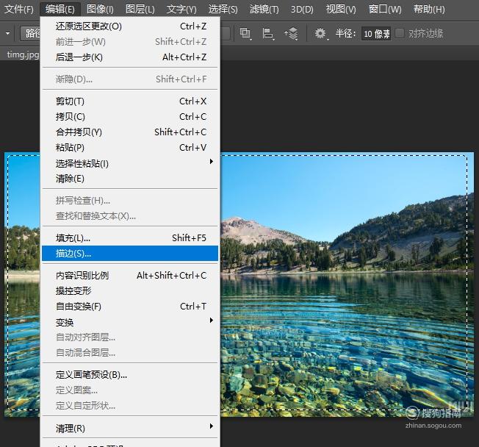The height and width of the screenshot is (447, 479).
Task: Click the 半径 radius input field
Action: pos(376,34)
